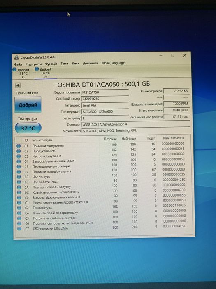Click the status circle of attribute C5
Viewport: 216px width, 289px height.
tap(19, 218)
